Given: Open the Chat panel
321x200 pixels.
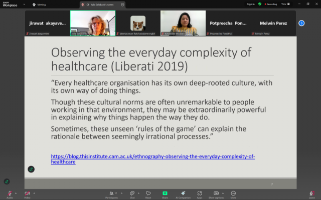Looking at the screenshot, I should (x=131, y=193).
